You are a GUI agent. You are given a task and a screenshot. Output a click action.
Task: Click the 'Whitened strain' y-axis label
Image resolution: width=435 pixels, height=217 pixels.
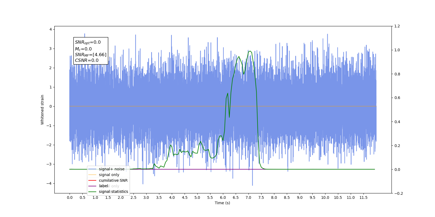click(42, 110)
